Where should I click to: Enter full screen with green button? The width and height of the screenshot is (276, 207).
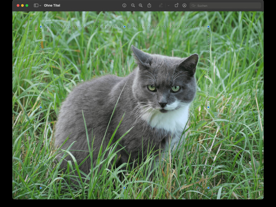tap(27, 5)
